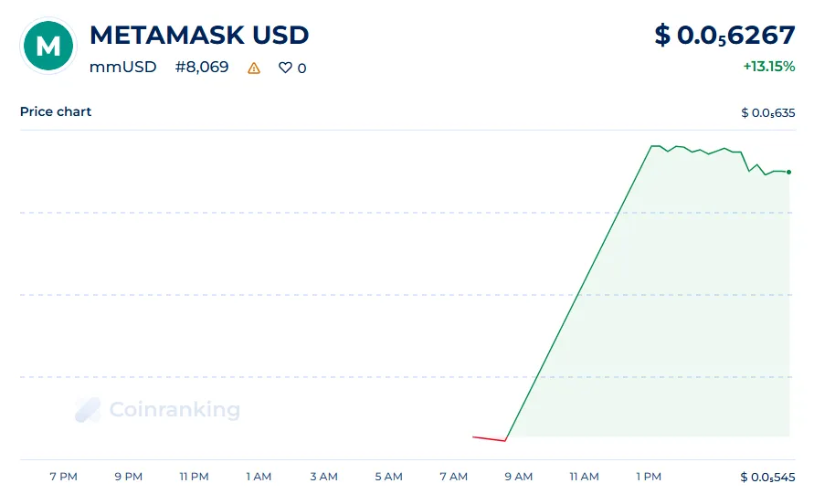The image size is (835, 494).
Task: Click the 9 AM time axis label
Action: (x=519, y=477)
